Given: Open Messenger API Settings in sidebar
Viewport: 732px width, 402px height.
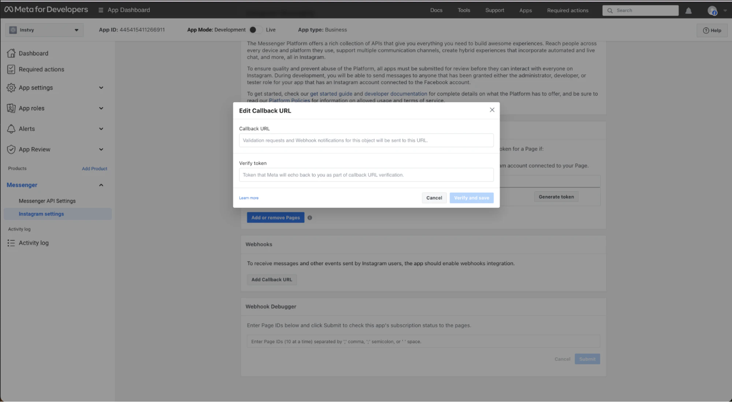Looking at the screenshot, I should pos(47,201).
